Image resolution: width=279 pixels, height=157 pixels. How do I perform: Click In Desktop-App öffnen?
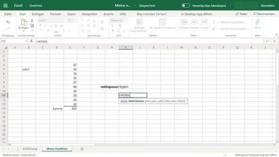[x=197, y=14]
